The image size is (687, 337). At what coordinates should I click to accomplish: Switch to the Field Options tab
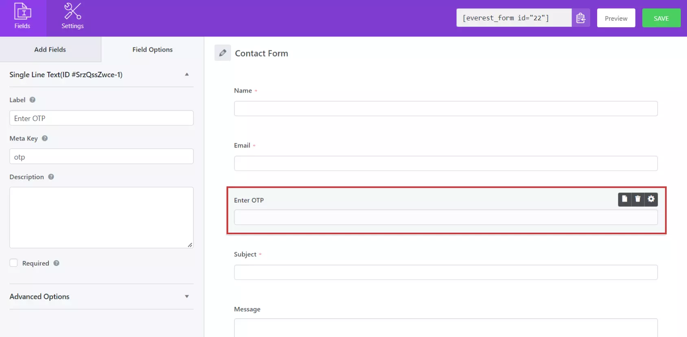[153, 50]
